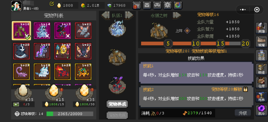This screenshot has width=268, height=122.
Task: Click the level 20 milestone on progress bar
Action: click(x=245, y=44)
